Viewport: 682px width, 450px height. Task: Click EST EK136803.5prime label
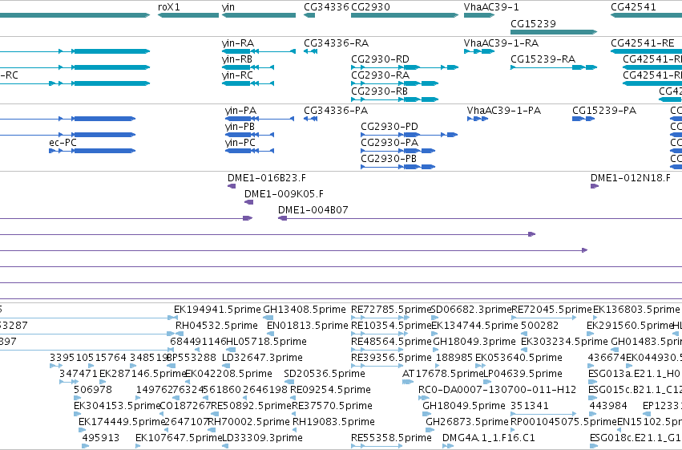tap(636, 310)
